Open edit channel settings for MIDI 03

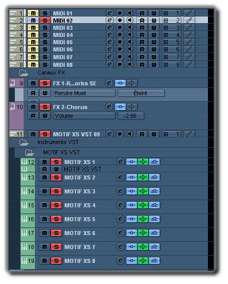(x=109, y=27)
